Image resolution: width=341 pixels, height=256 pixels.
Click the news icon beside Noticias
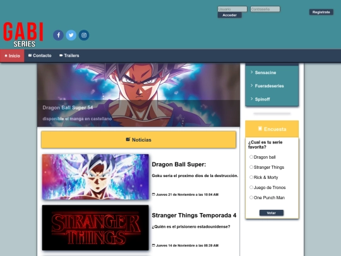tap(128, 139)
